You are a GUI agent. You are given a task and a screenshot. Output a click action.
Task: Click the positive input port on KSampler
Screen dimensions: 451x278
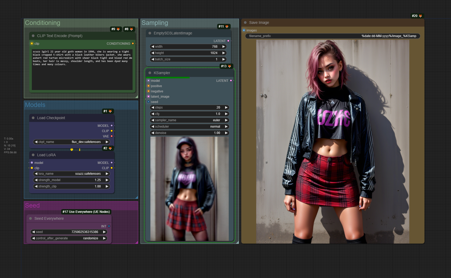(x=148, y=86)
